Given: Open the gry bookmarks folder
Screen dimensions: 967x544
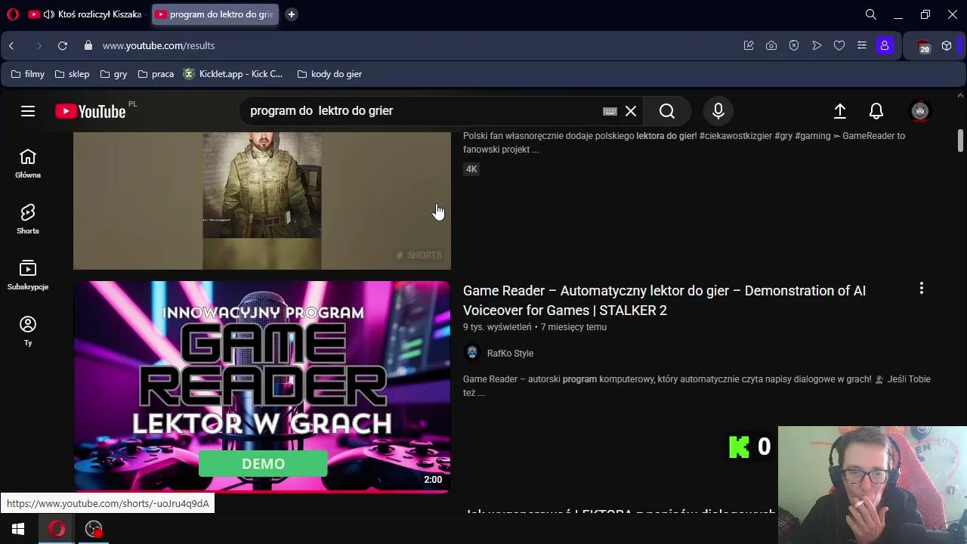Looking at the screenshot, I should pyautogui.click(x=113, y=74).
